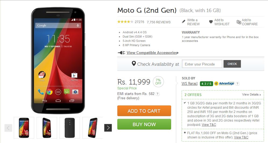The width and height of the screenshot is (268, 143).
Task: Click the Advantage help question mark icon
Action: 237,84
